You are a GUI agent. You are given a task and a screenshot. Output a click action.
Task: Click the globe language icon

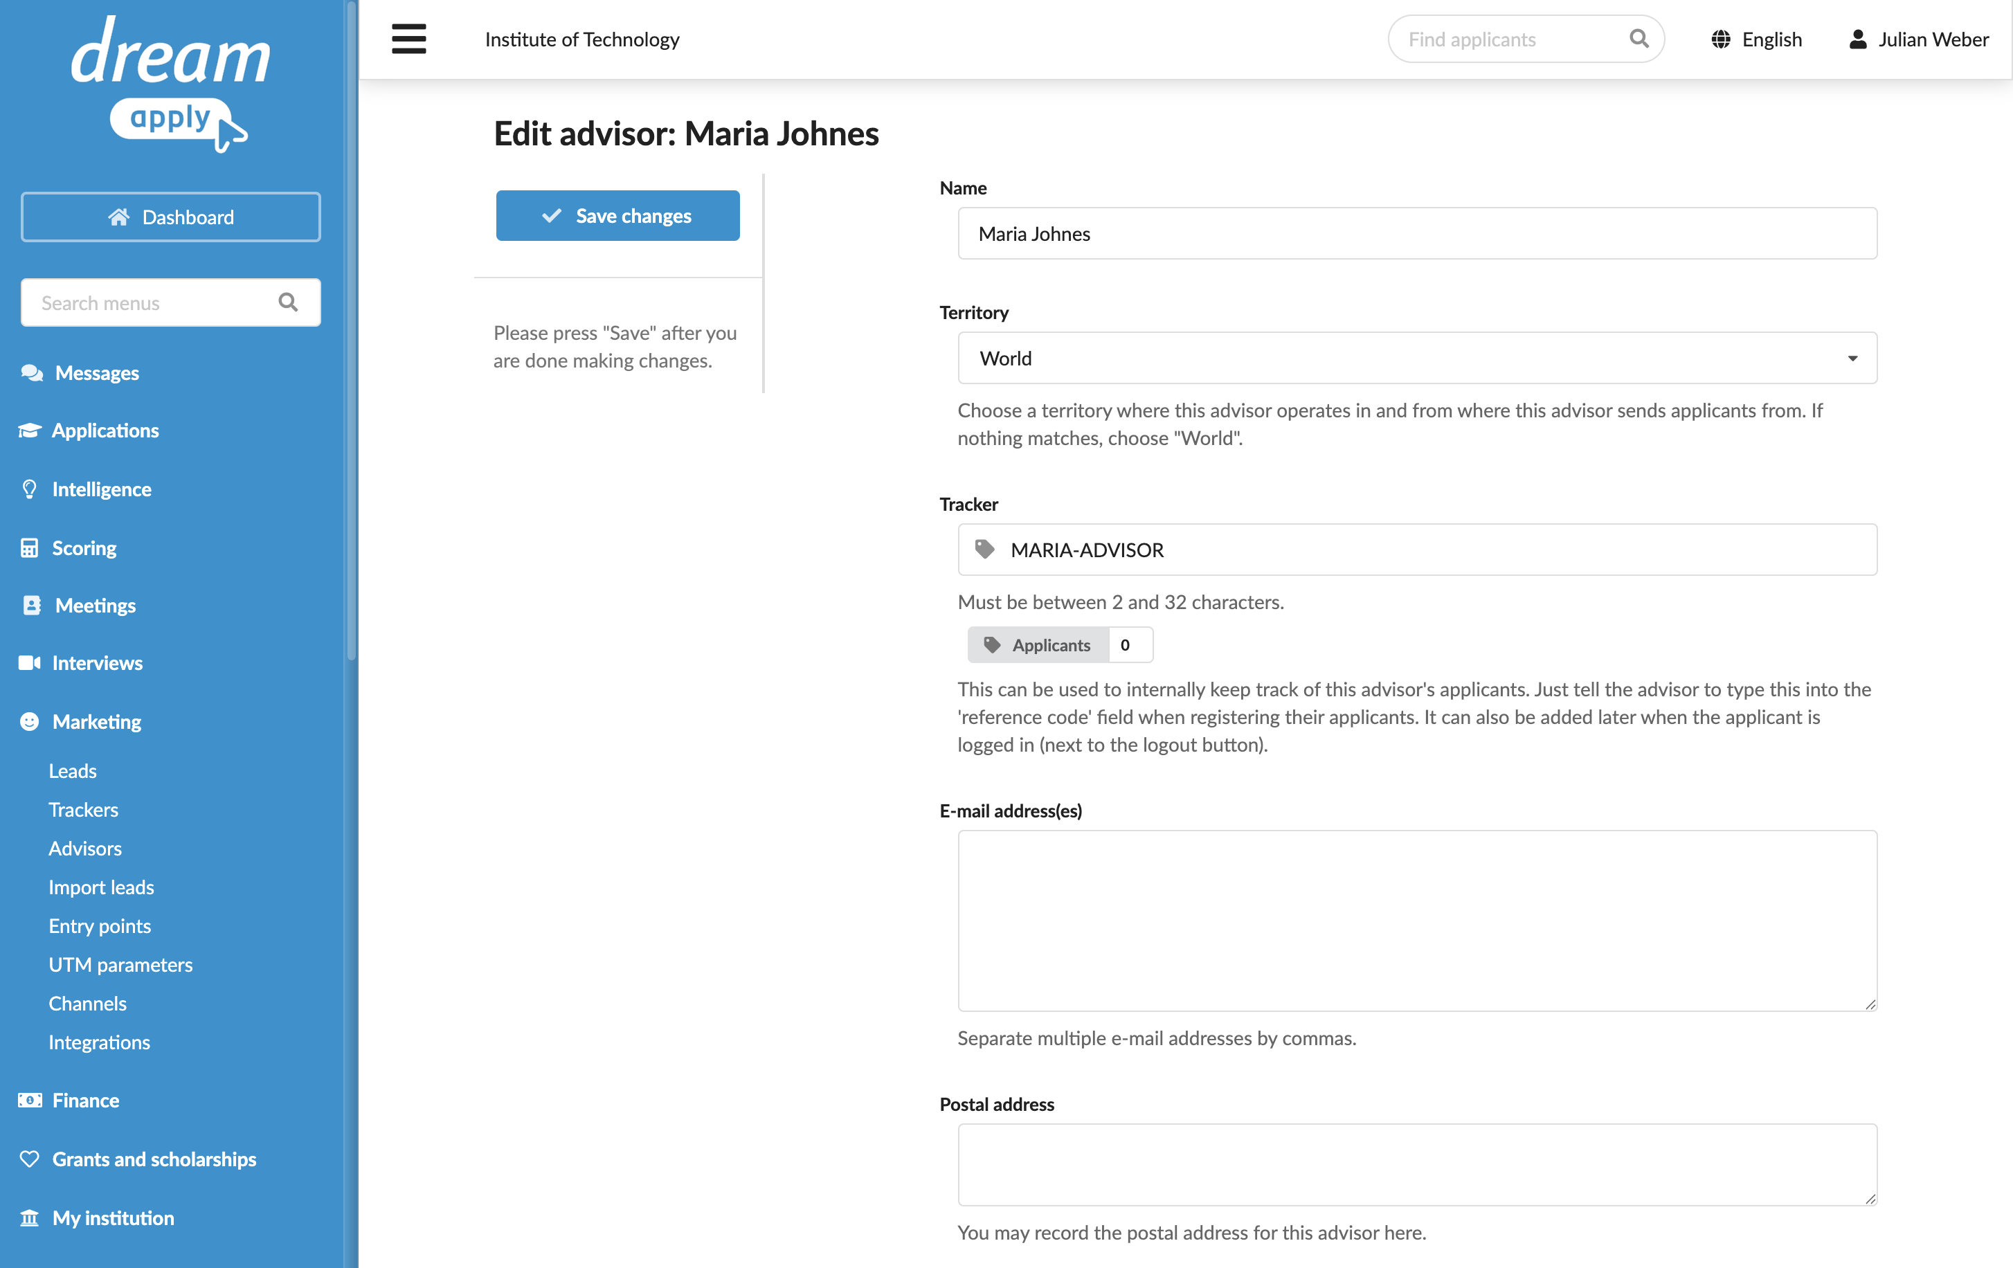pyautogui.click(x=1720, y=39)
